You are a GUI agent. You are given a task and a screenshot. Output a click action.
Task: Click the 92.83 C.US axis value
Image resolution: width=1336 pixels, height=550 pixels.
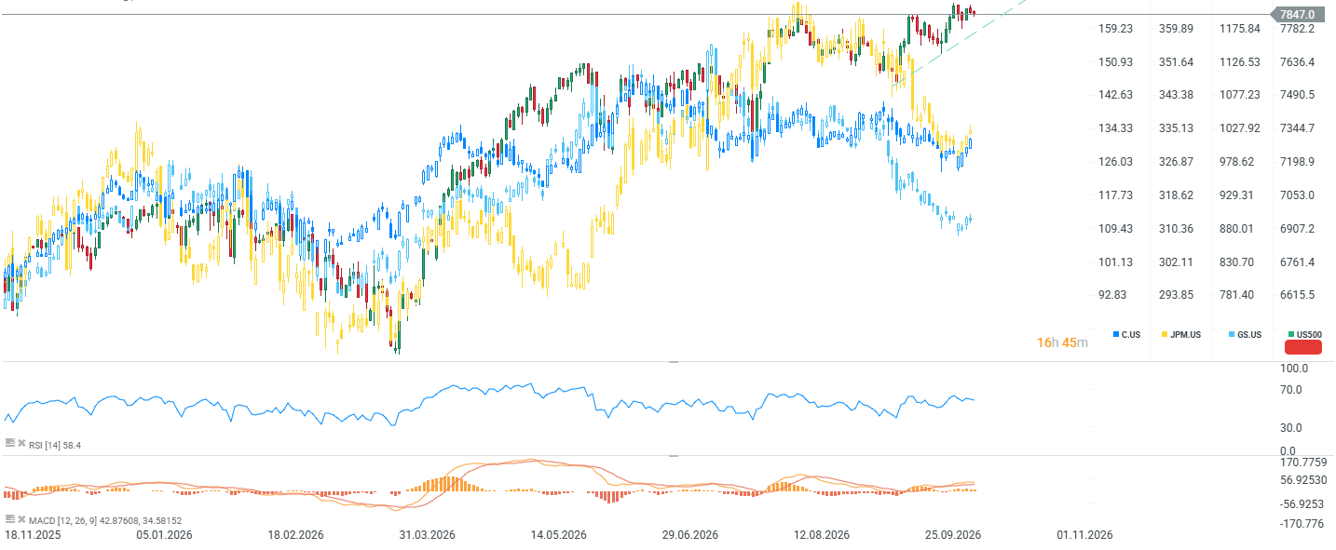point(1112,295)
